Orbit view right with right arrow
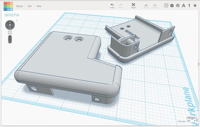Viewport: 200px width, 127px height. tap(13, 25)
